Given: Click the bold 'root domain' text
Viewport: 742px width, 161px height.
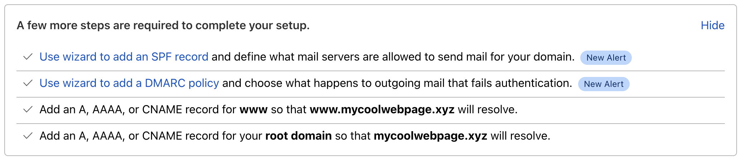Looking at the screenshot, I should [298, 136].
